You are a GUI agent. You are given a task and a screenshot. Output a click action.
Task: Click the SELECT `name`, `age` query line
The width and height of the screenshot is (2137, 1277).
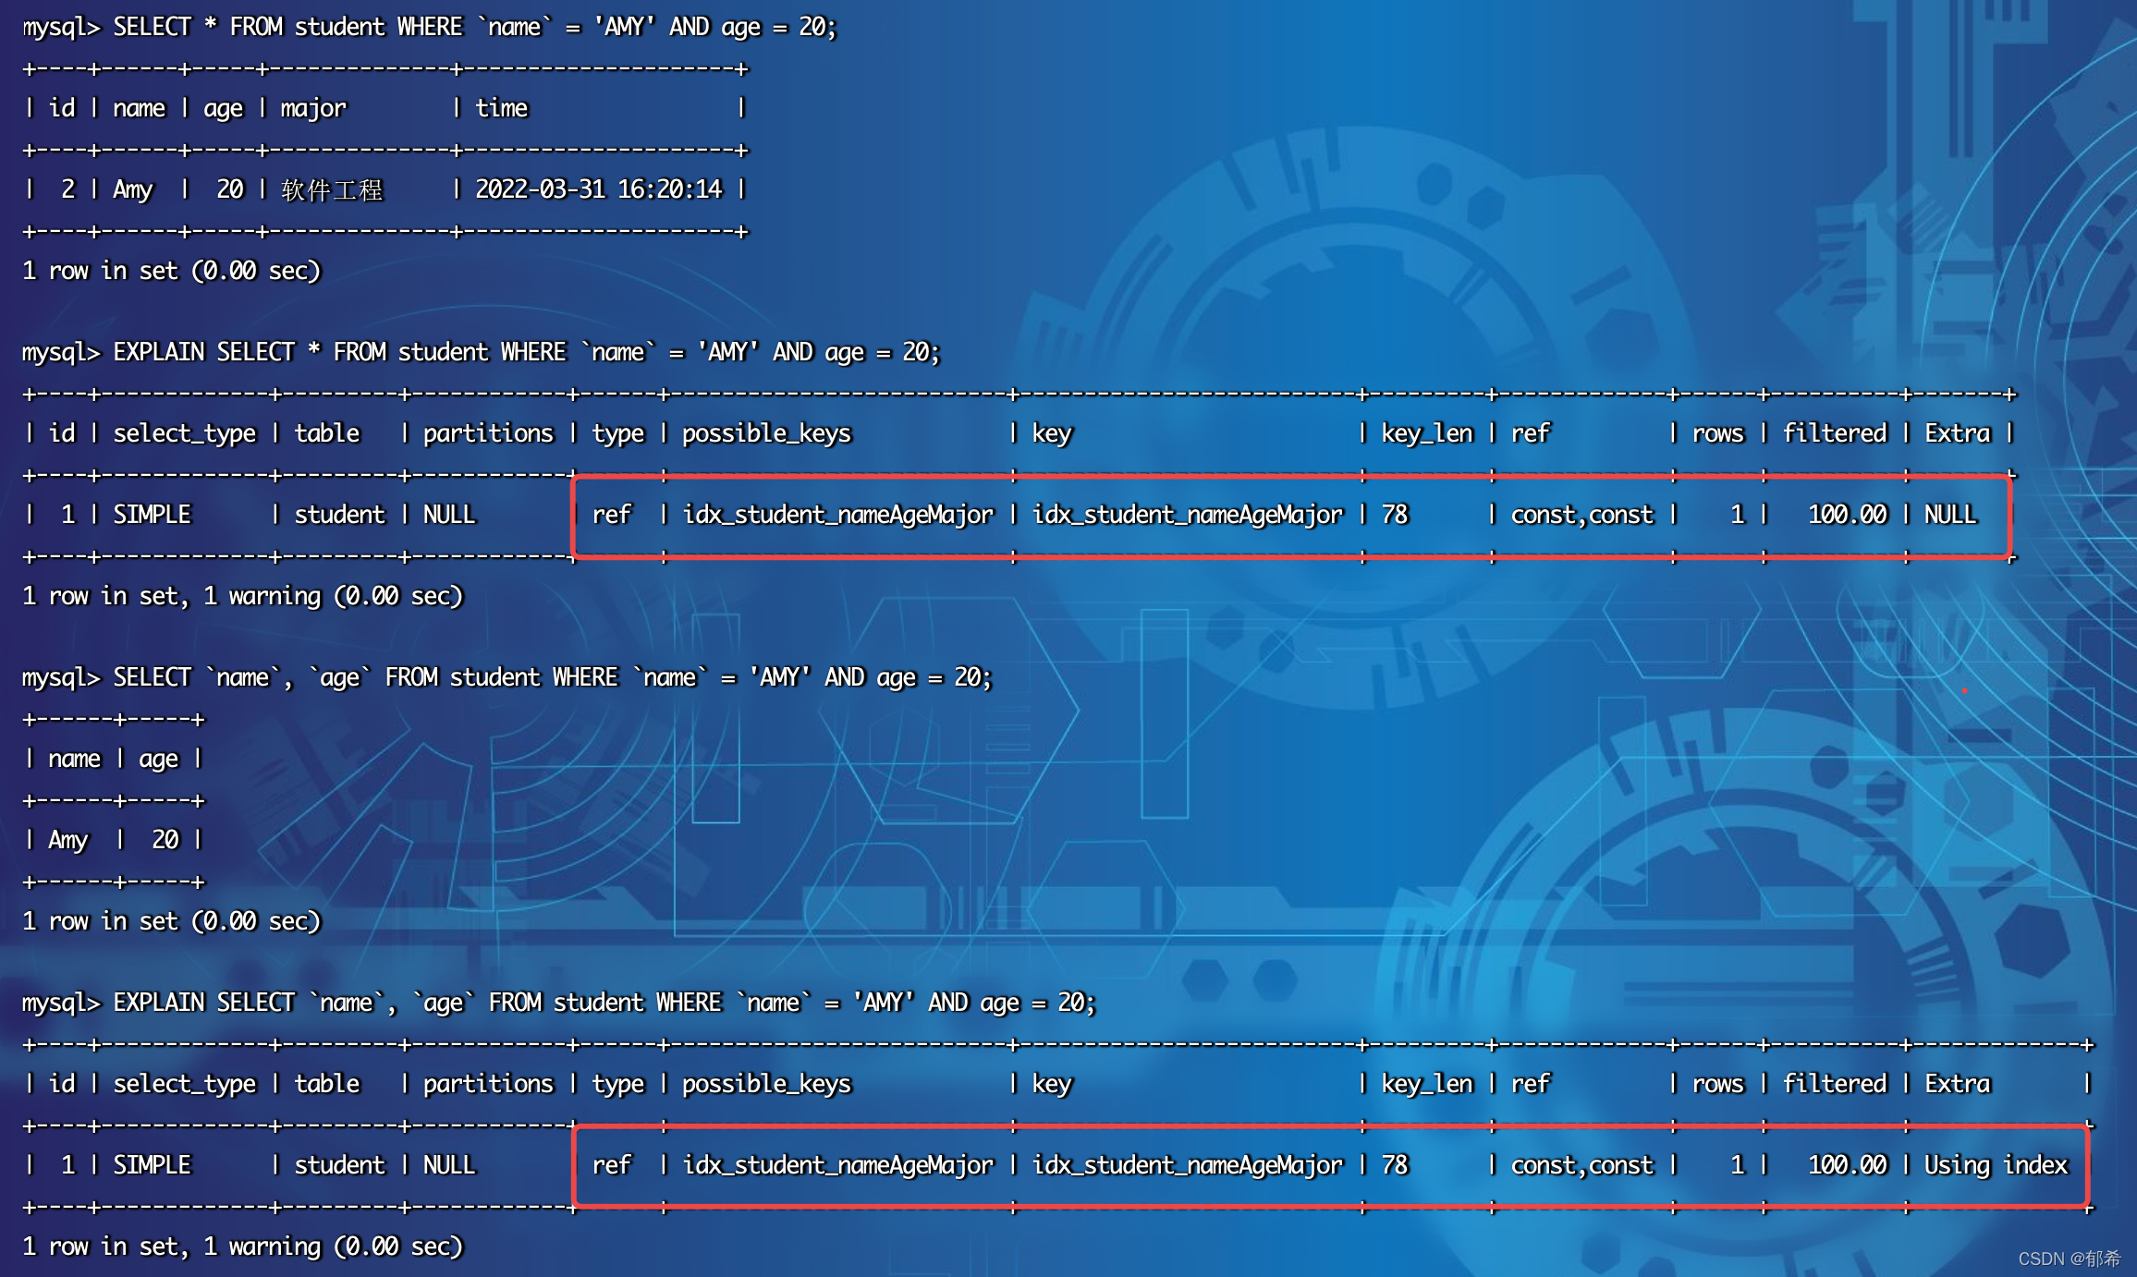point(507,677)
